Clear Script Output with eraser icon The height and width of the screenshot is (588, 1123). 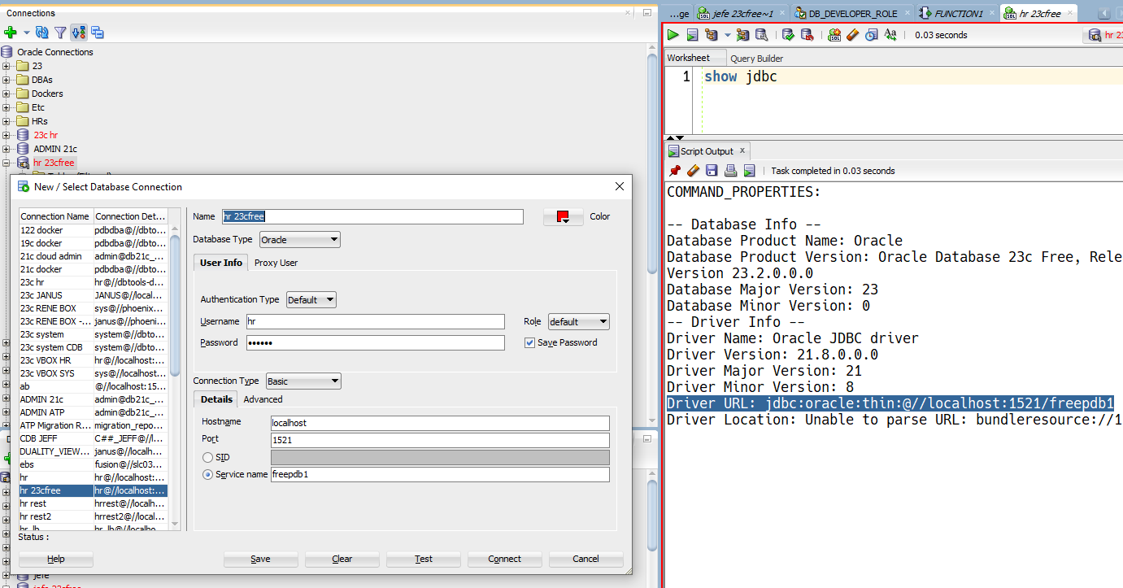[x=693, y=171]
